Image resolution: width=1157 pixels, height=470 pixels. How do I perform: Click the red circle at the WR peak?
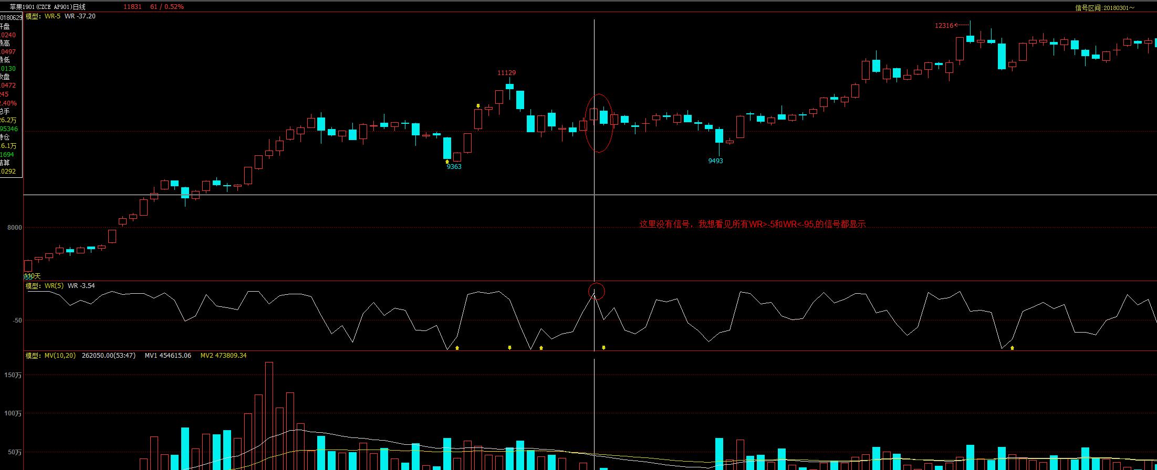(x=596, y=291)
